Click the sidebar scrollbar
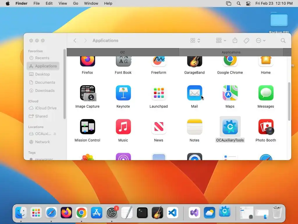This screenshot has height=224, width=298. pyautogui.click(x=64, y=84)
